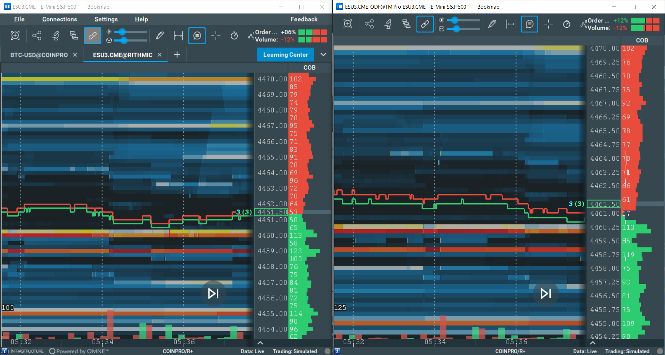This screenshot has height=355, width=665.
Task: Click the stopwatch icon in right window
Action: coord(567,24)
